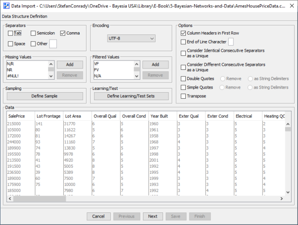This screenshot has height=225, width=298.
Task: Click the Lot Frontage column header
Action: coord(49,116)
